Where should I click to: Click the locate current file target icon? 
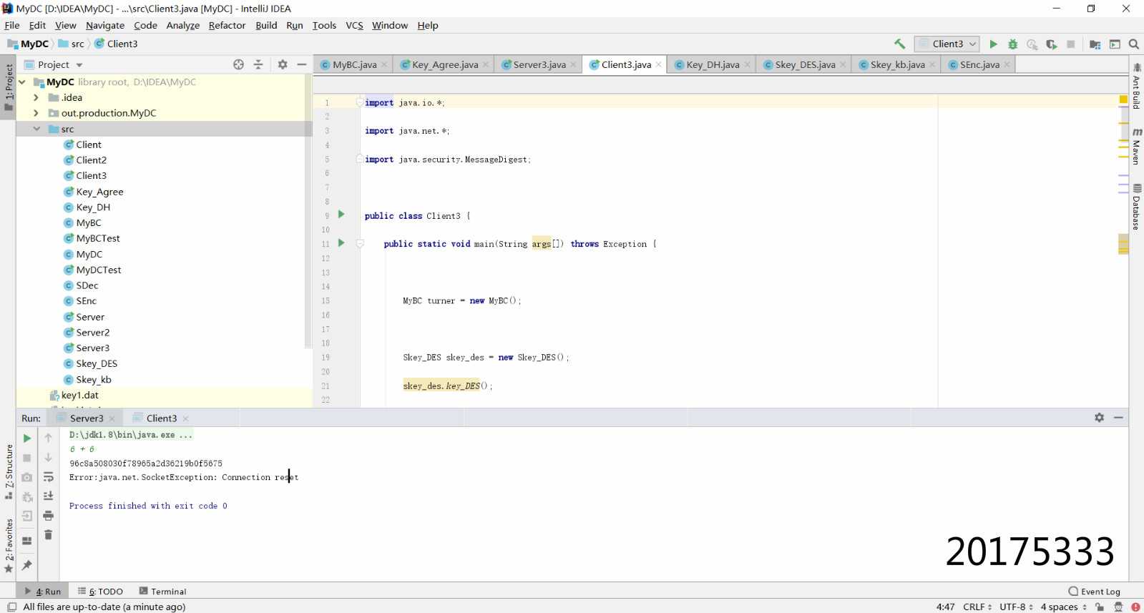point(238,64)
